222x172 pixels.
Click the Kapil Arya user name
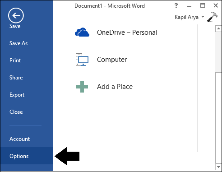coord(186,17)
